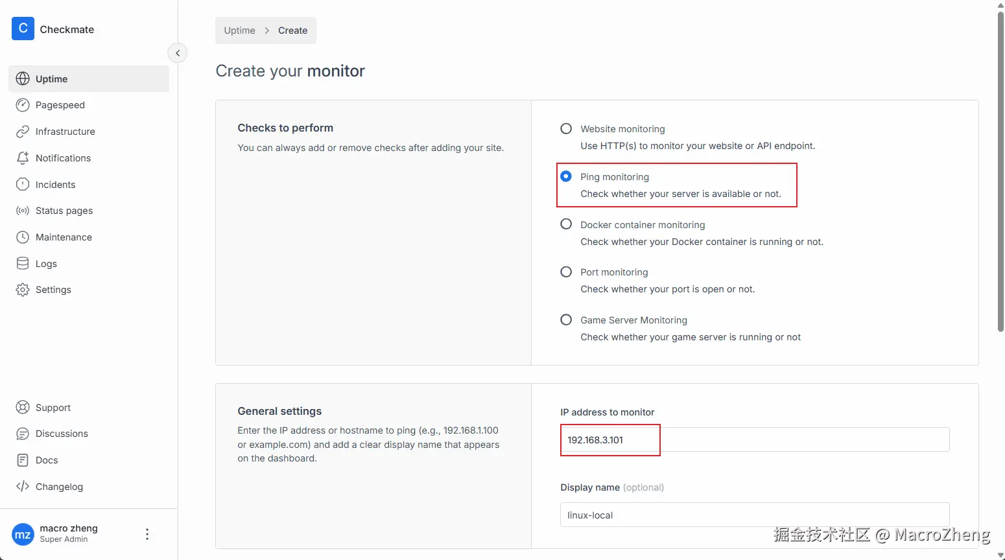Image resolution: width=1005 pixels, height=560 pixels.
Task: Select the Website monitoring radio button
Action: (566, 128)
